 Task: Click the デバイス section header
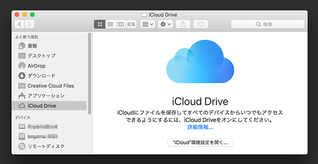22,117
